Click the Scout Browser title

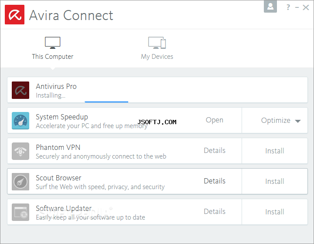(58, 178)
